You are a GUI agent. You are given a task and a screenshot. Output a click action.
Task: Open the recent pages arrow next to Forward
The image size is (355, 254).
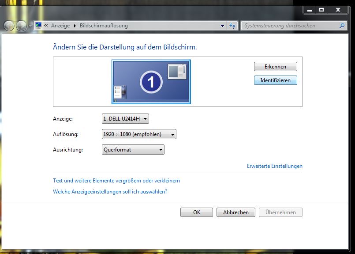(x=30, y=26)
